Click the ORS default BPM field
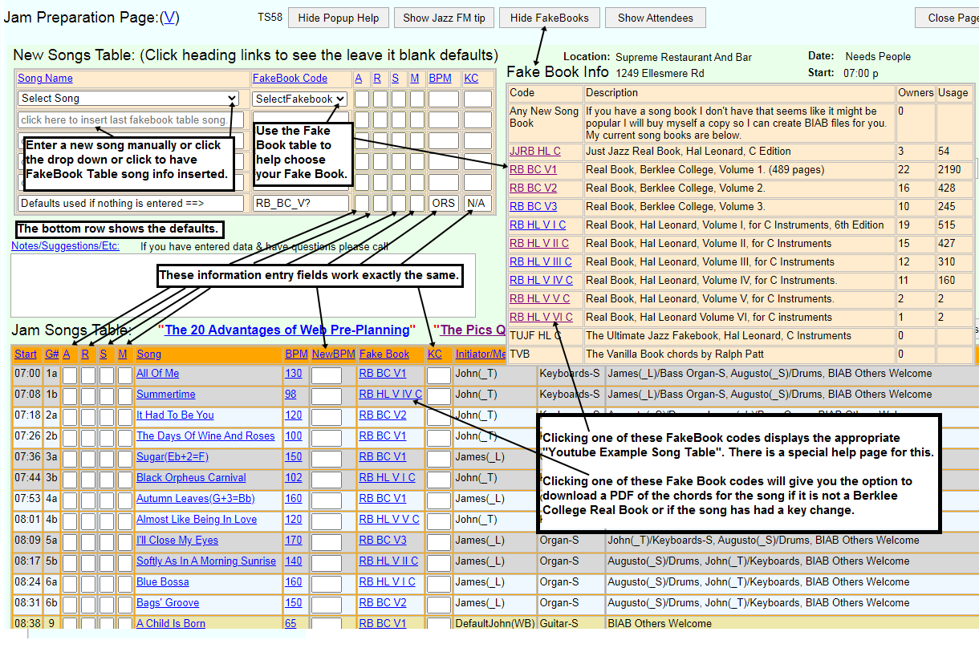The image size is (979, 648). (x=443, y=203)
